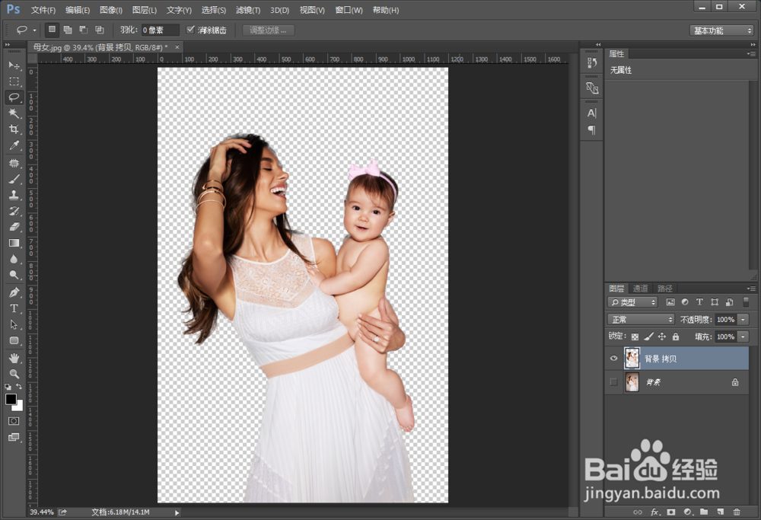Open the 图像(I) menu
761x520 pixels.
[110, 10]
